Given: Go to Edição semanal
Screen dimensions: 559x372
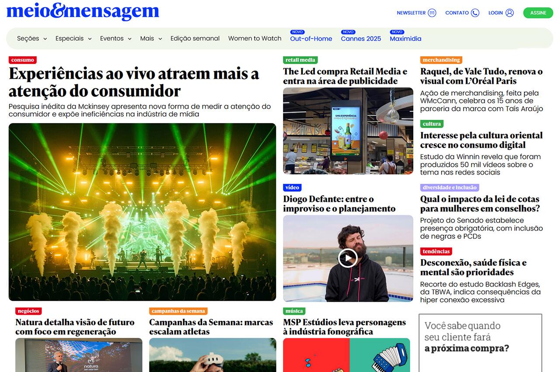Looking at the screenshot, I should tap(195, 38).
